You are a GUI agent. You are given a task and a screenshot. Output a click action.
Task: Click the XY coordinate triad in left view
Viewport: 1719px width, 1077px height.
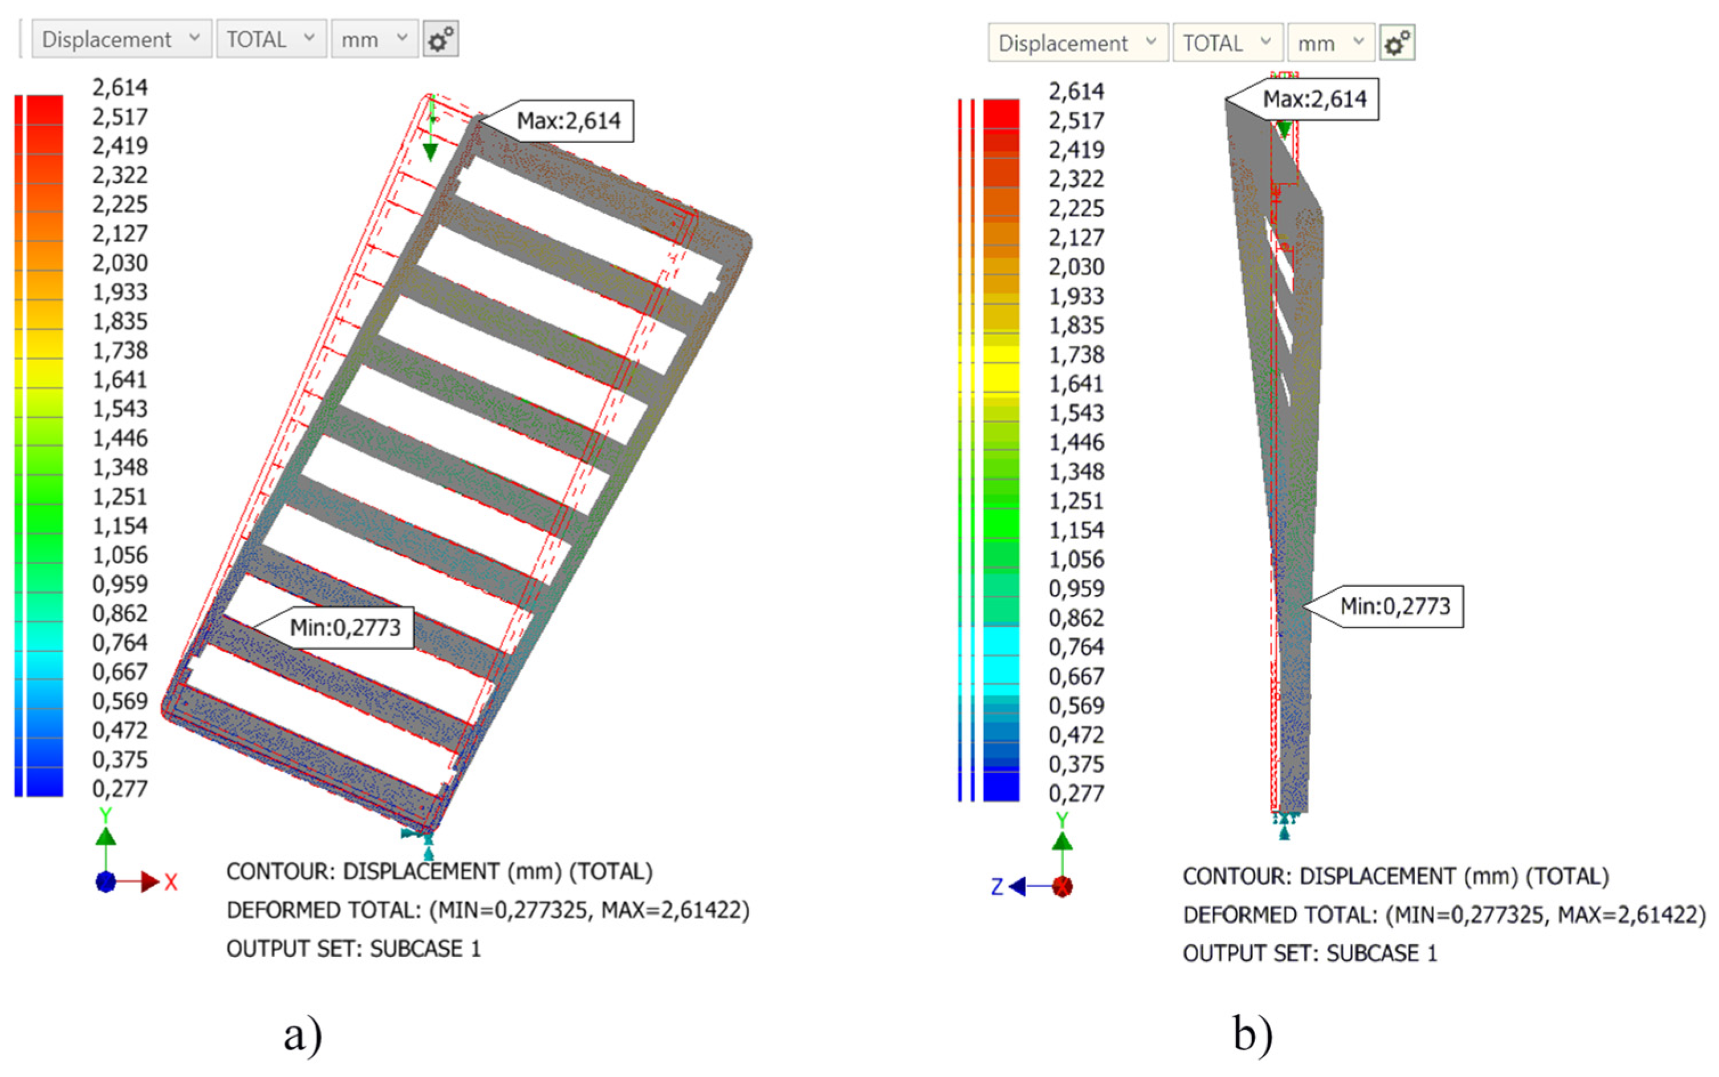(107, 880)
